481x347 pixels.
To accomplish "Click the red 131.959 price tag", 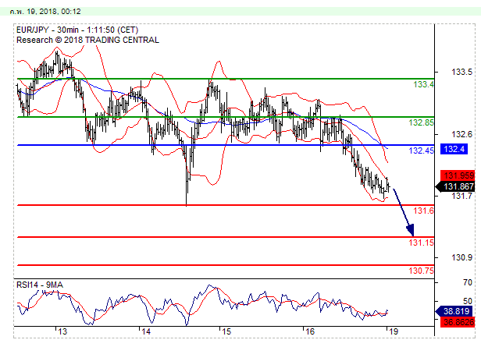I will [x=458, y=175].
